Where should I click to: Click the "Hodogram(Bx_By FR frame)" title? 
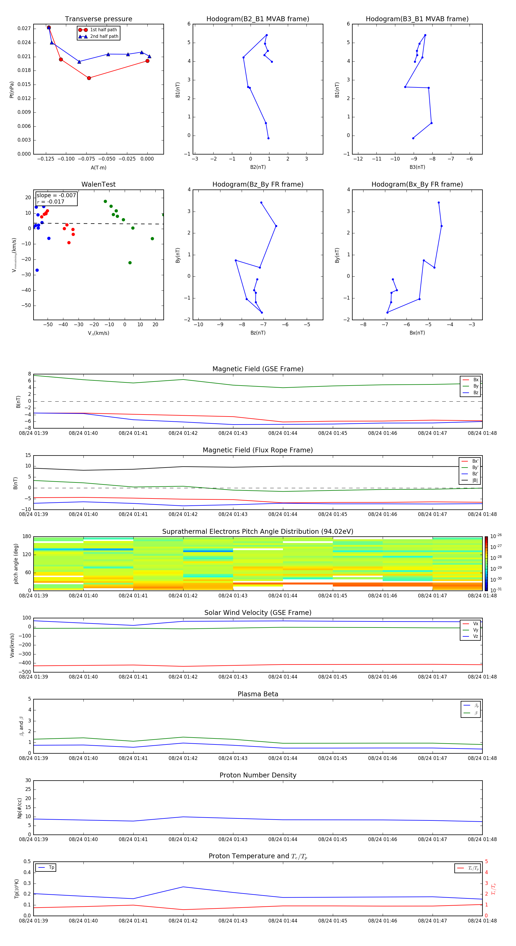(417, 184)
